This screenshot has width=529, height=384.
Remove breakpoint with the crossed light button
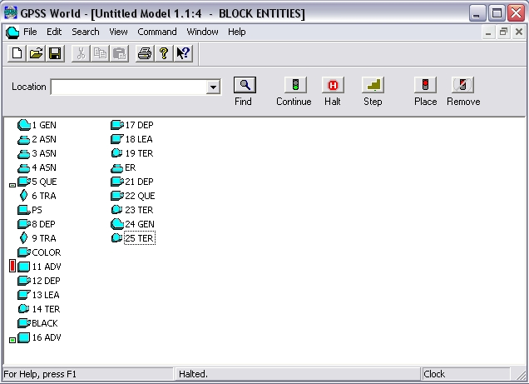[x=462, y=85]
